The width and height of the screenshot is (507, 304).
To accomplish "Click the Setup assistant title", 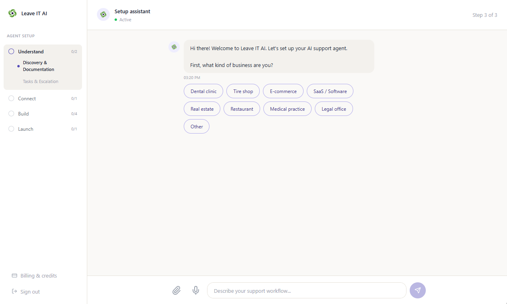I will pos(132,12).
